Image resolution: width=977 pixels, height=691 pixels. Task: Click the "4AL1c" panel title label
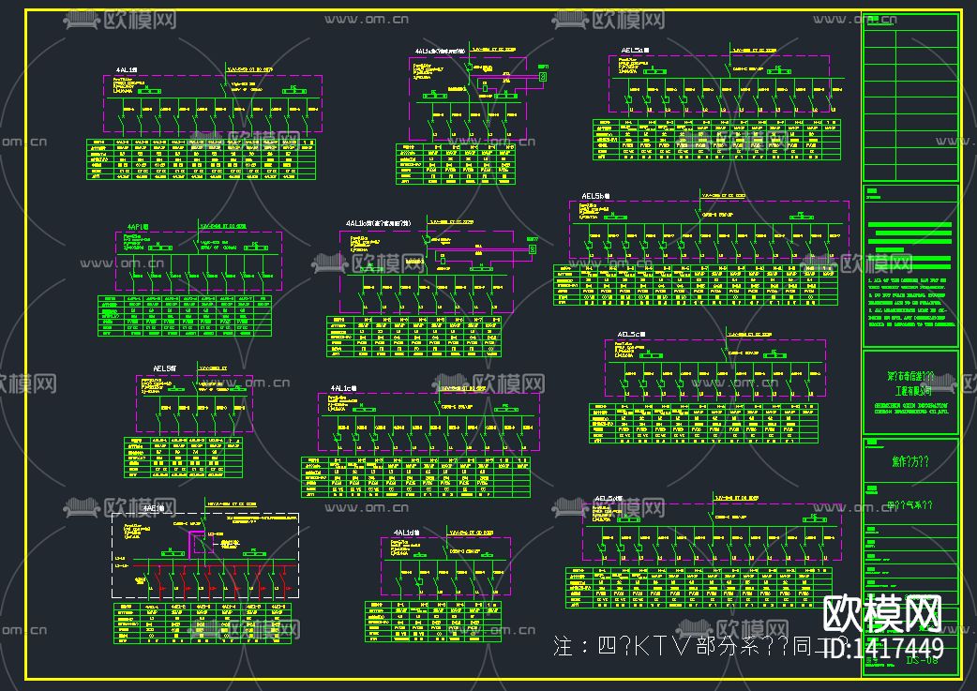(342, 387)
